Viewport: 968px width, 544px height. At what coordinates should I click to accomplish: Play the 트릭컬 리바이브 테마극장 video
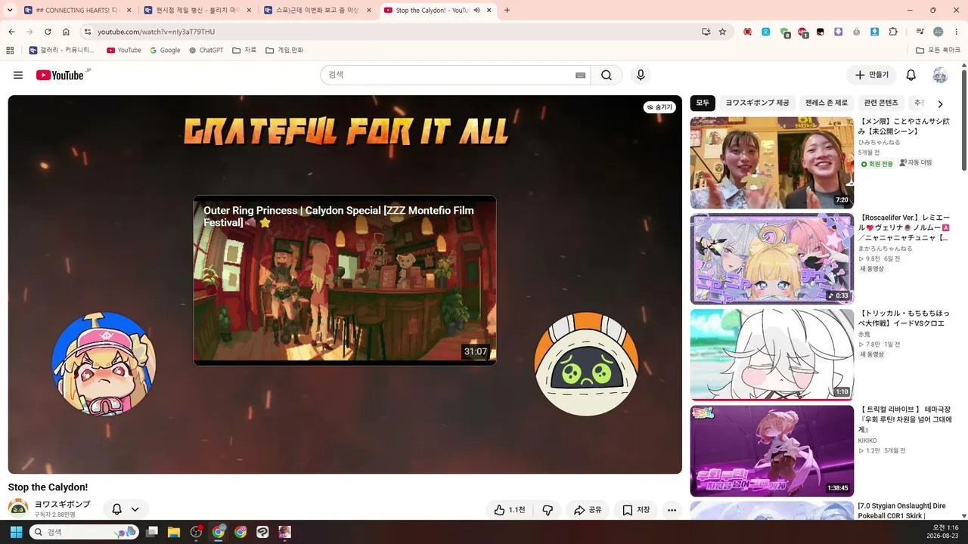click(772, 451)
